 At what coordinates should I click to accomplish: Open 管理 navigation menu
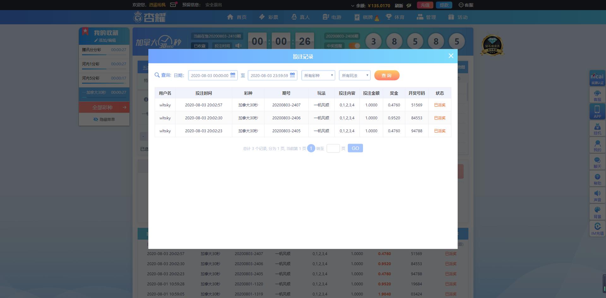(426, 17)
